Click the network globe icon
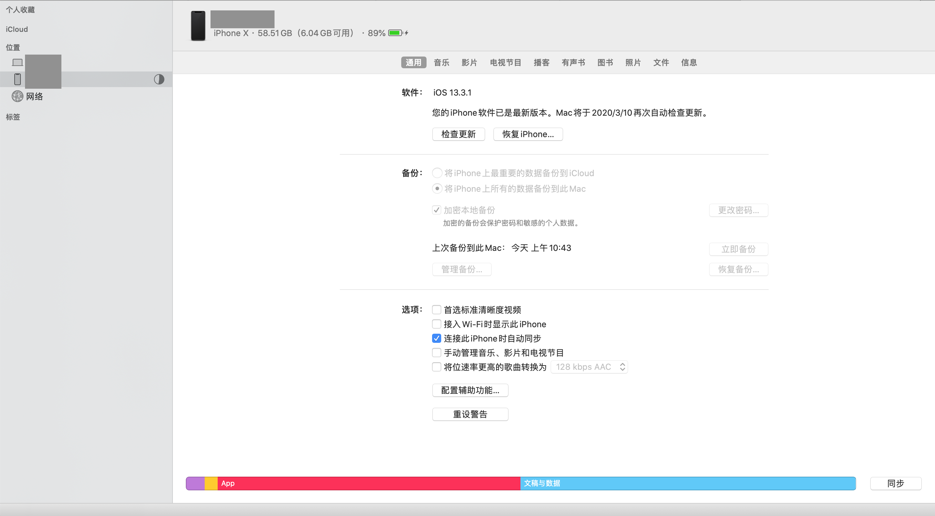935x516 pixels. tap(18, 96)
